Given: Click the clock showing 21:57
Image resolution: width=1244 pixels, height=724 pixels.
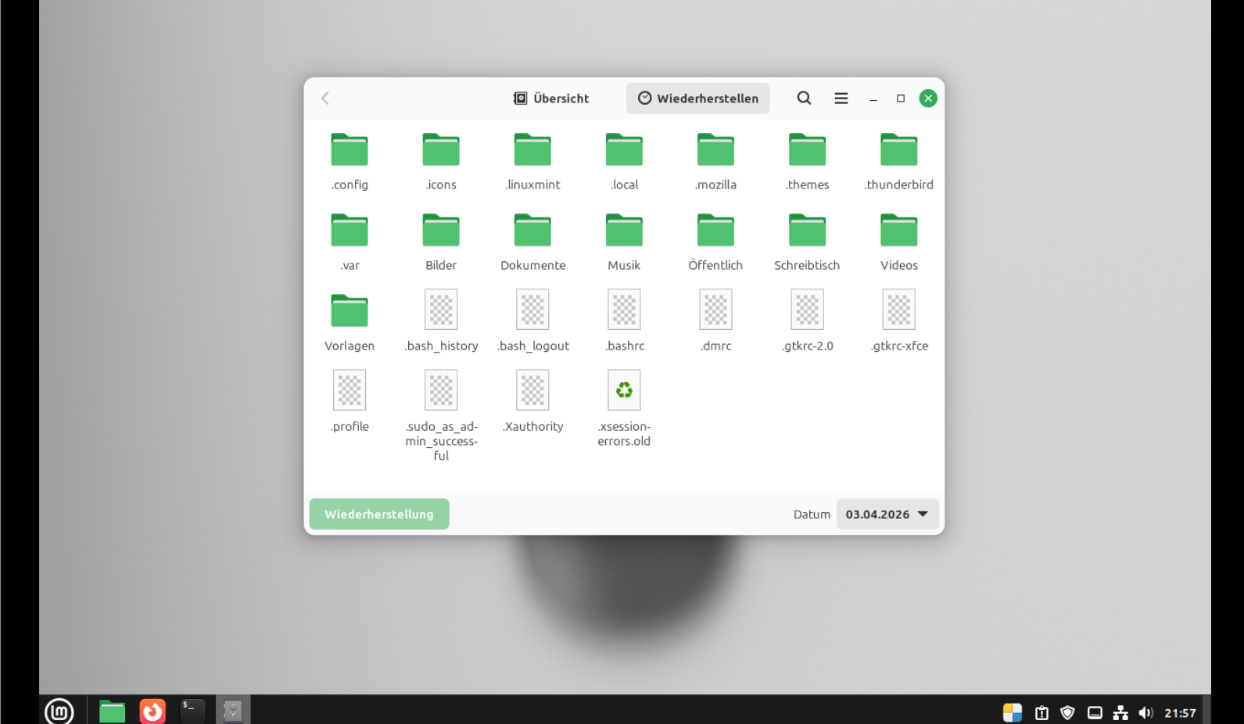Looking at the screenshot, I should pos(1180,713).
